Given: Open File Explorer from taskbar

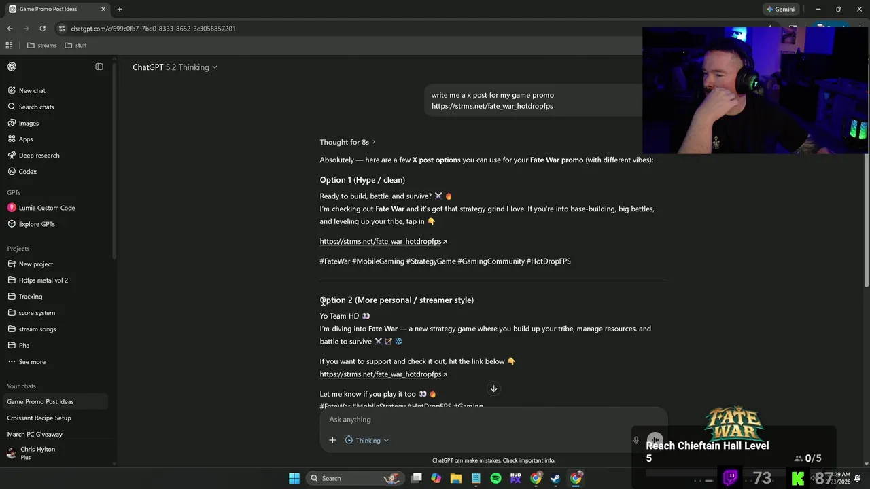Looking at the screenshot, I should click(x=456, y=478).
